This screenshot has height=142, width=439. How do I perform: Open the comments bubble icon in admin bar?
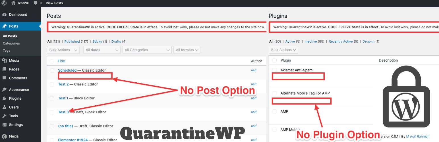pos(36,3)
